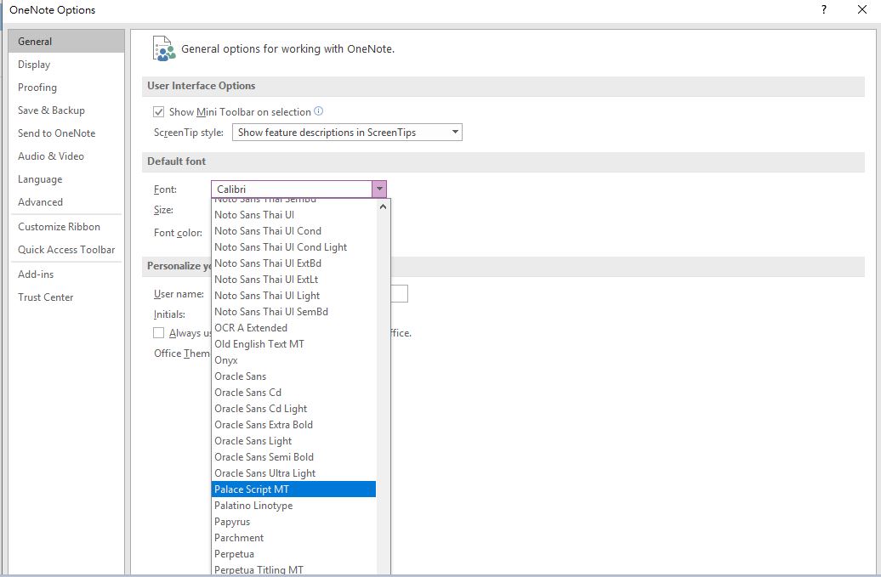Click the info icon beside Mini Toolbar option
Image resolution: width=881 pixels, height=577 pixels.
319,111
